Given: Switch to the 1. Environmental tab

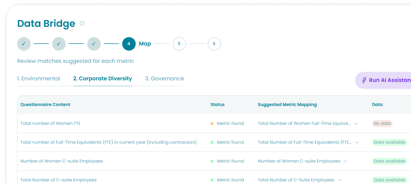Looking at the screenshot, I should (x=39, y=78).
